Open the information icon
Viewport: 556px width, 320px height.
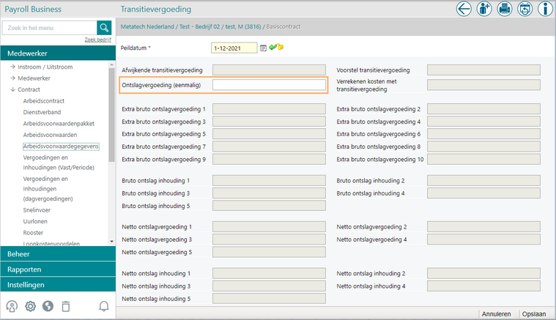(545, 9)
